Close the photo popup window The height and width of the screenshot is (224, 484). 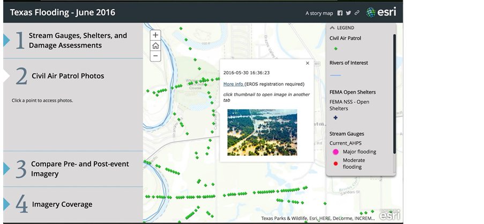click(x=307, y=63)
